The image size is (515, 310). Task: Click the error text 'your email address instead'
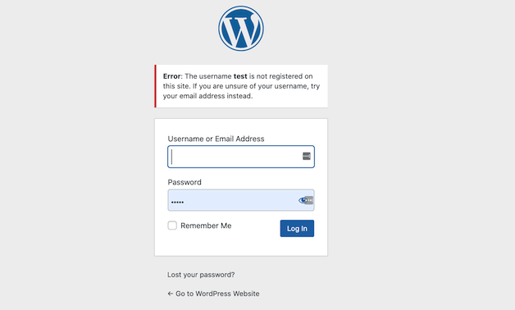pos(208,96)
